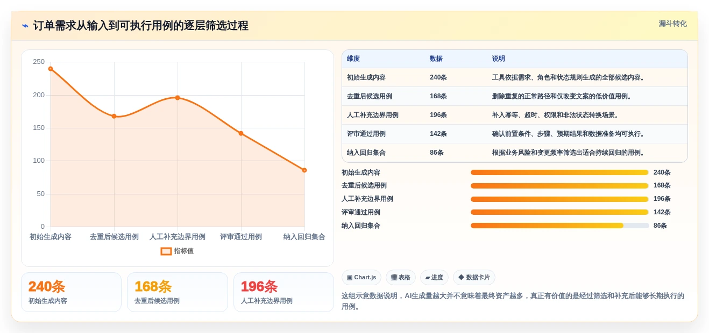Viewport: 709px width, 333px height.
Task: Click the progress bar for 初始生成内容
Action: point(559,172)
